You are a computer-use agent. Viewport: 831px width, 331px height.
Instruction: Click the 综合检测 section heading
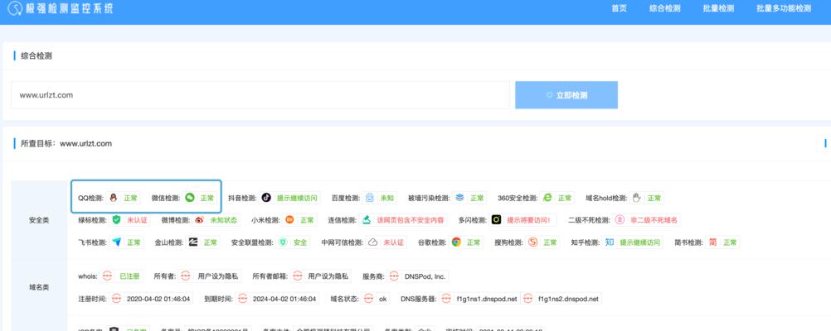pyautogui.click(x=36, y=55)
